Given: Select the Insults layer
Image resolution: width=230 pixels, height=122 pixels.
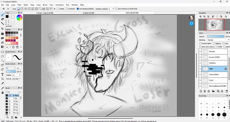Looking at the screenshot, I should (x=215, y=57).
